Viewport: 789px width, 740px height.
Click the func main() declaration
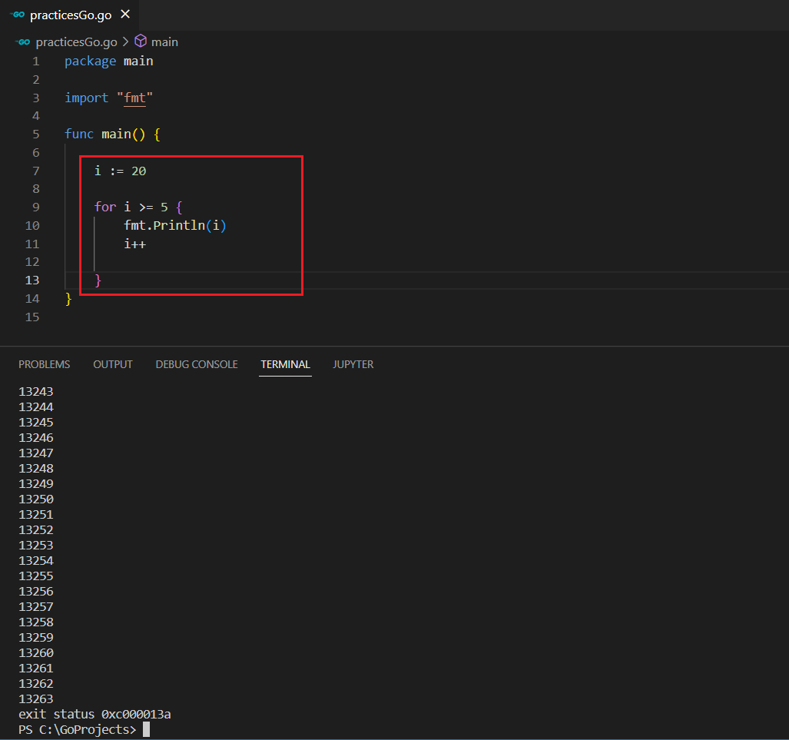(112, 134)
